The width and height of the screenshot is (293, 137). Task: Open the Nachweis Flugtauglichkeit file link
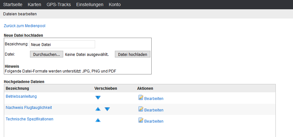point(29,108)
